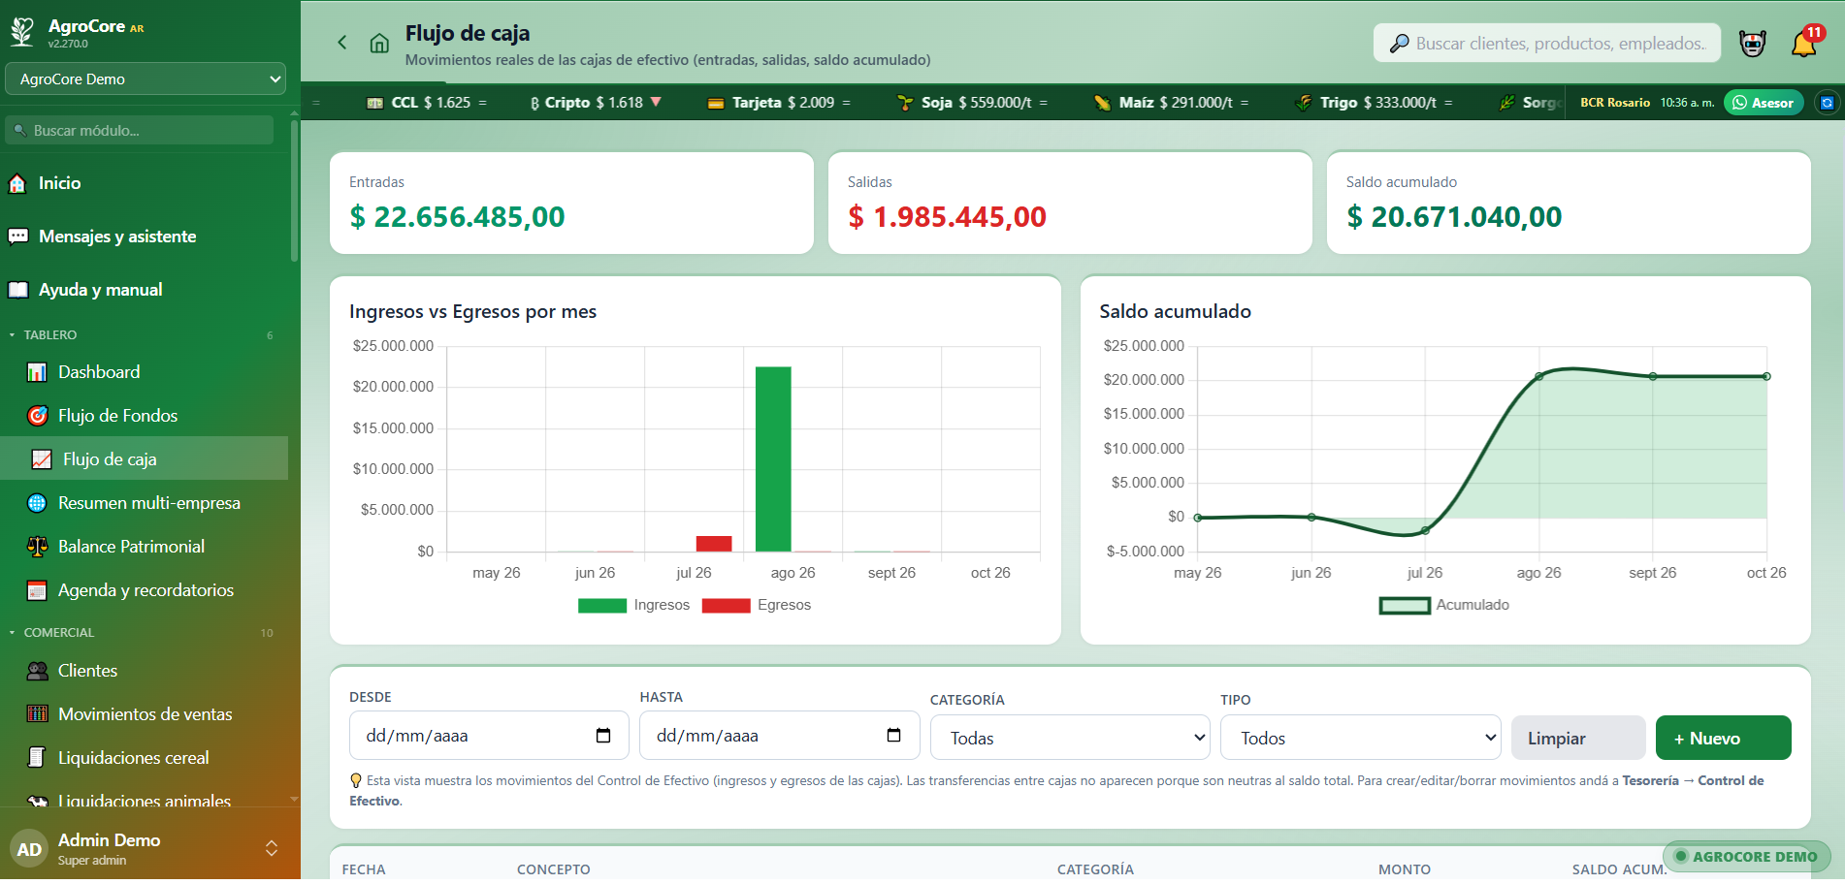This screenshot has width=1845, height=884.
Task: Open the mascot face icon in header
Action: tap(1752, 44)
